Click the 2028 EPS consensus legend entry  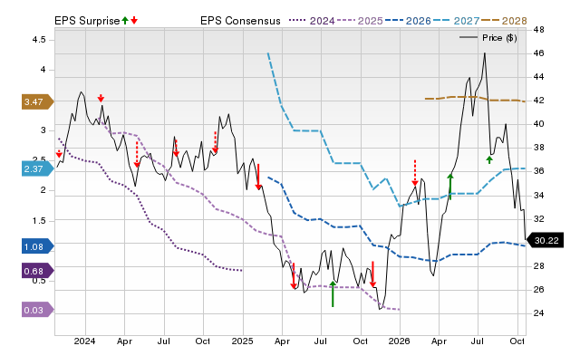[x=504, y=21]
